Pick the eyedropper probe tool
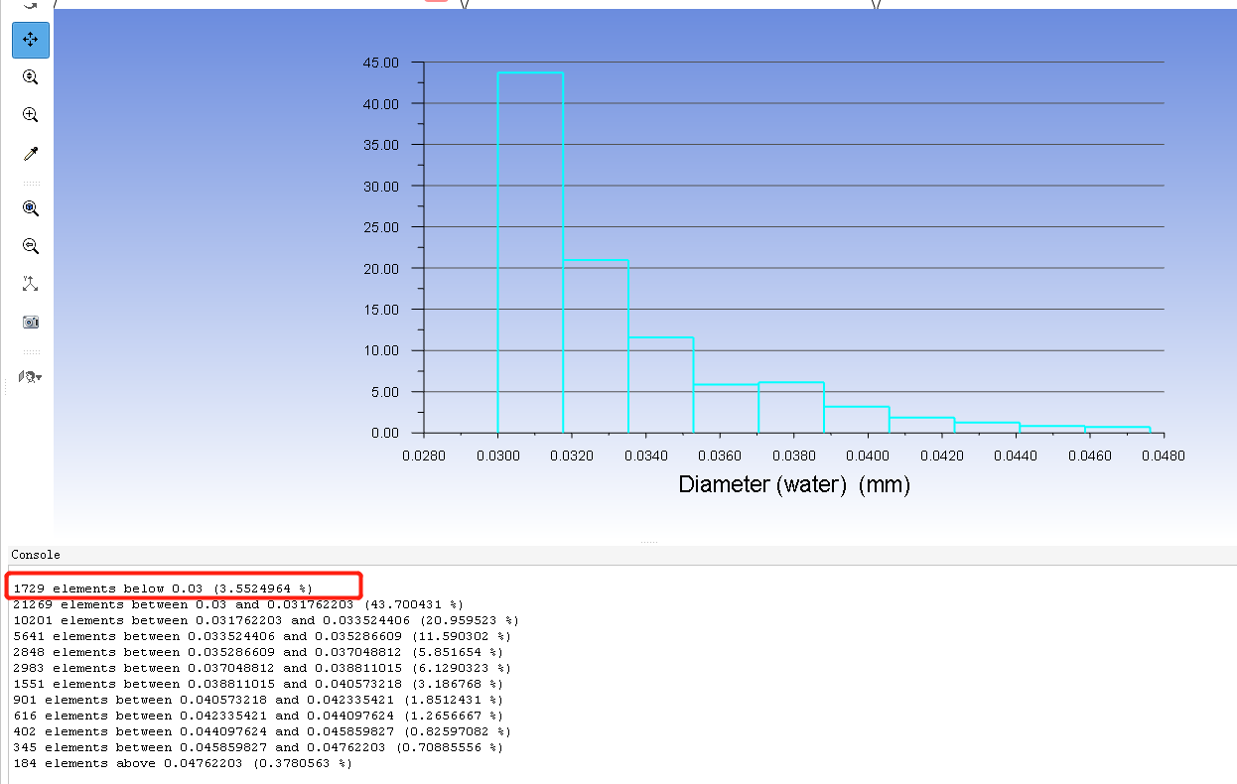 pos(31,154)
